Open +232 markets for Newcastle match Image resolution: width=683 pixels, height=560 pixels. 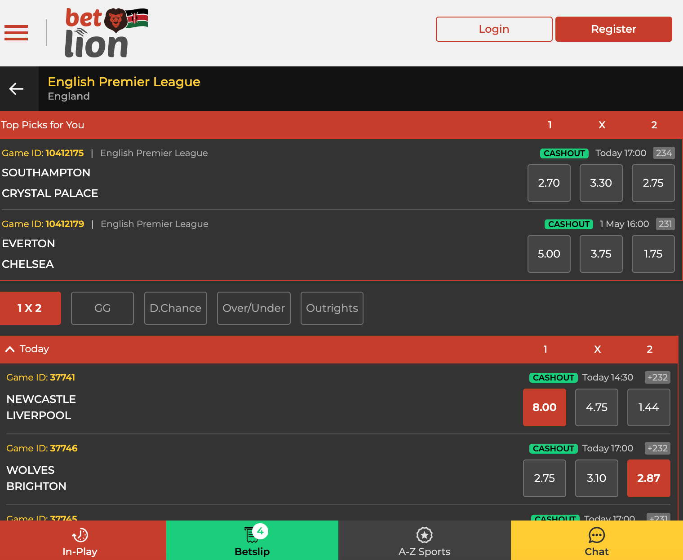pos(657,377)
